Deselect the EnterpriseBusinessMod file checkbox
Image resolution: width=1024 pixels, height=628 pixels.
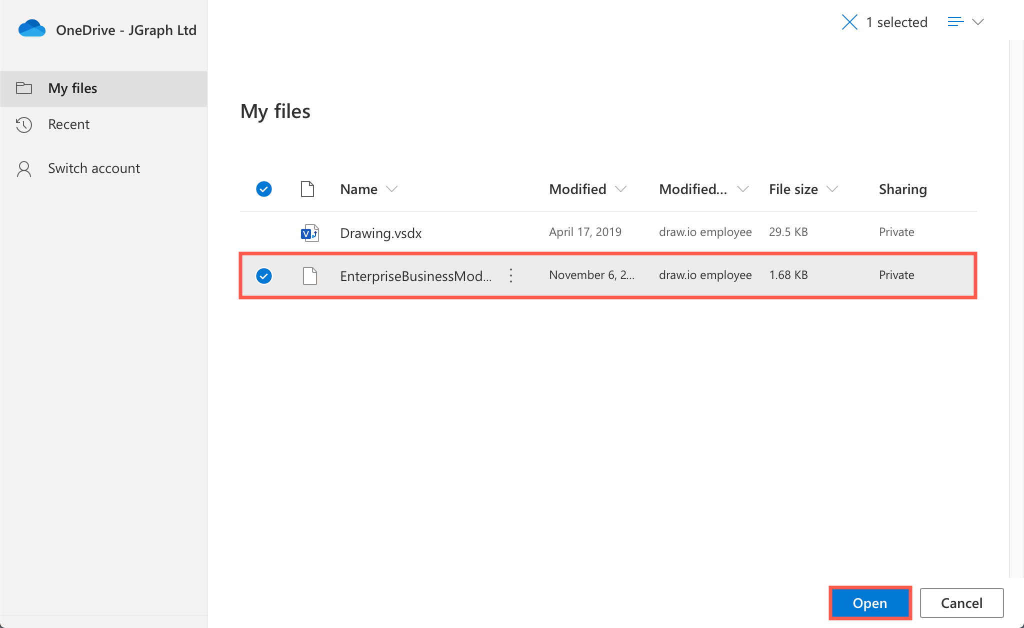263,275
